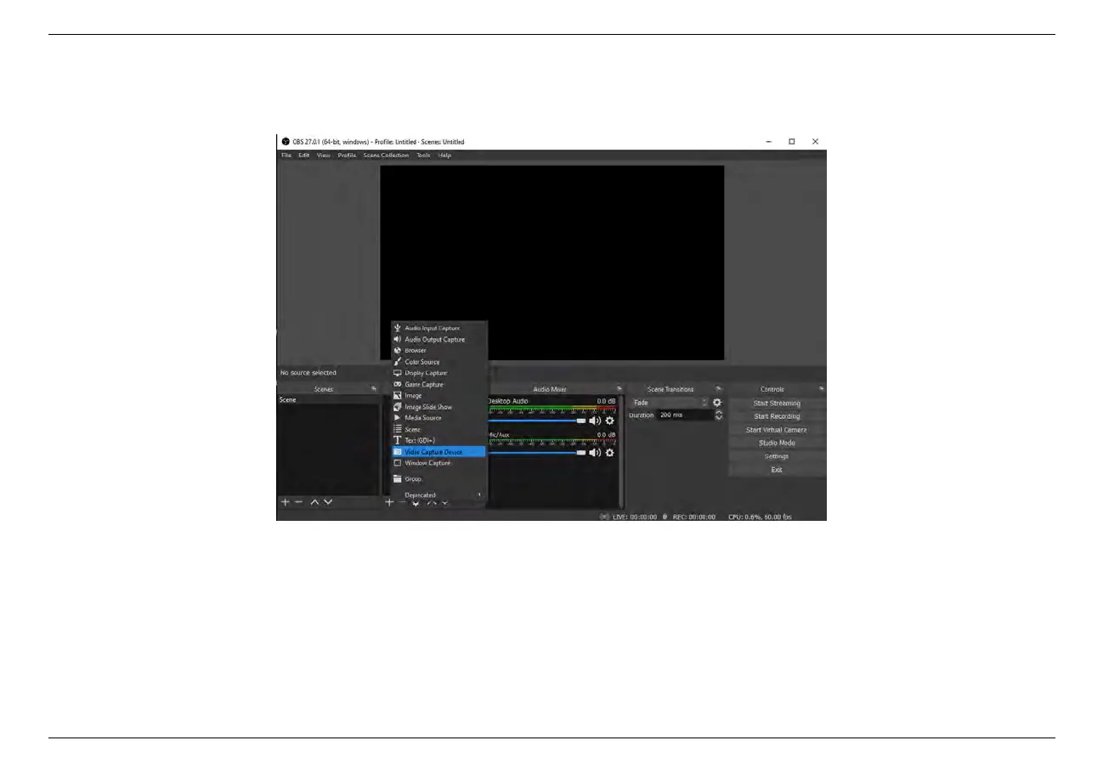1103x780 pixels.
Task: Click Start Virtual Camera
Action: pos(777,430)
